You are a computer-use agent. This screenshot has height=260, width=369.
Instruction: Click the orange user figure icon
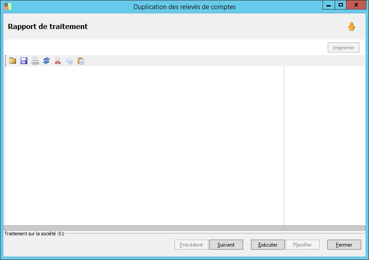coord(352,26)
